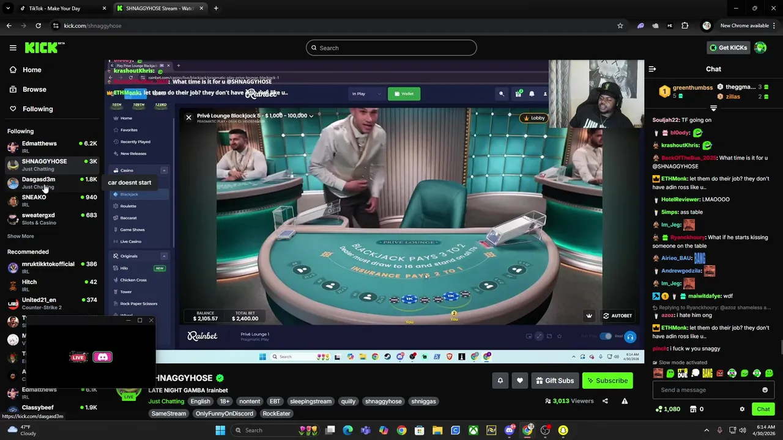Viewport: 783px width, 440px height.
Task: Open the Dasgasd3m channel in sidebar
Action: 52,183
